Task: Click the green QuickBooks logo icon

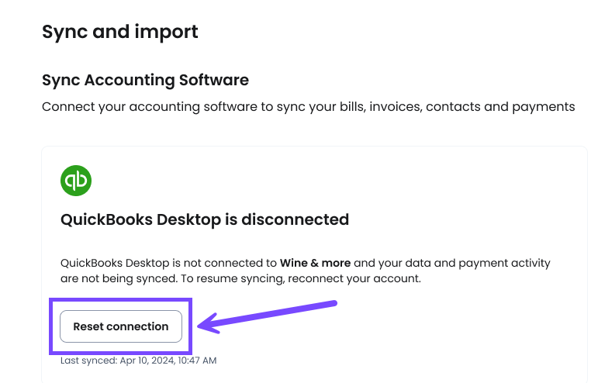Action: (x=76, y=181)
